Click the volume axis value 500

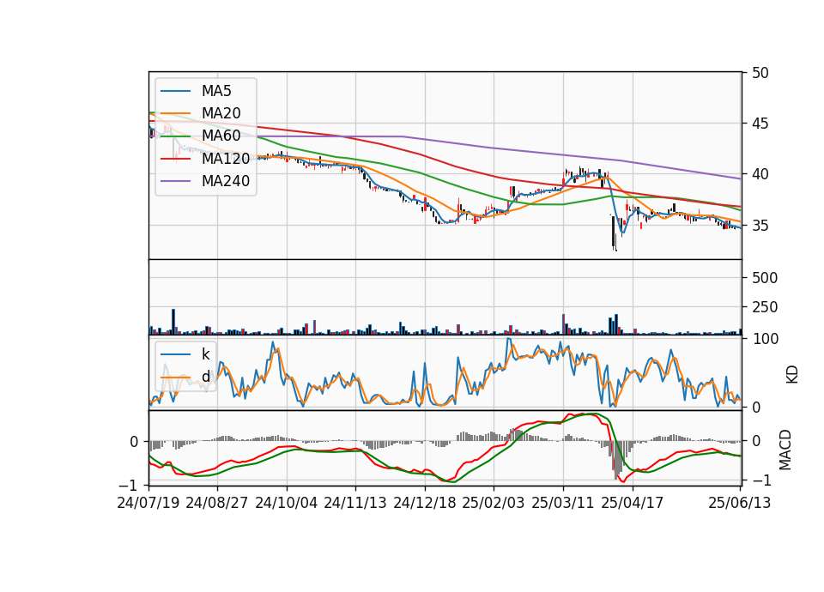coord(765,278)
